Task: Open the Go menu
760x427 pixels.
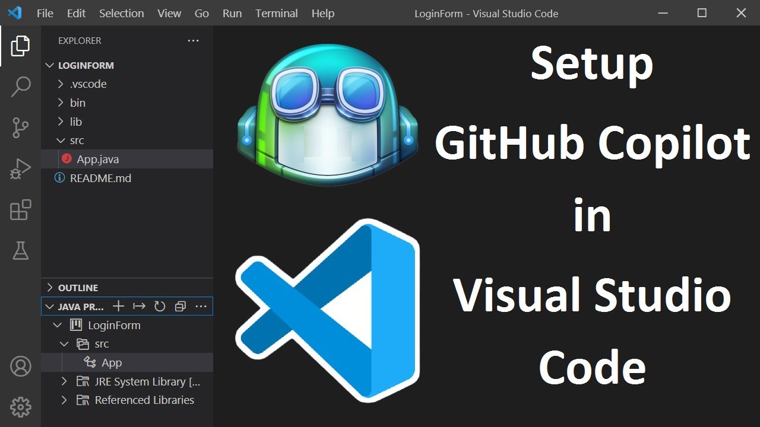Action: pyautogui.click(x=202, y=13)
